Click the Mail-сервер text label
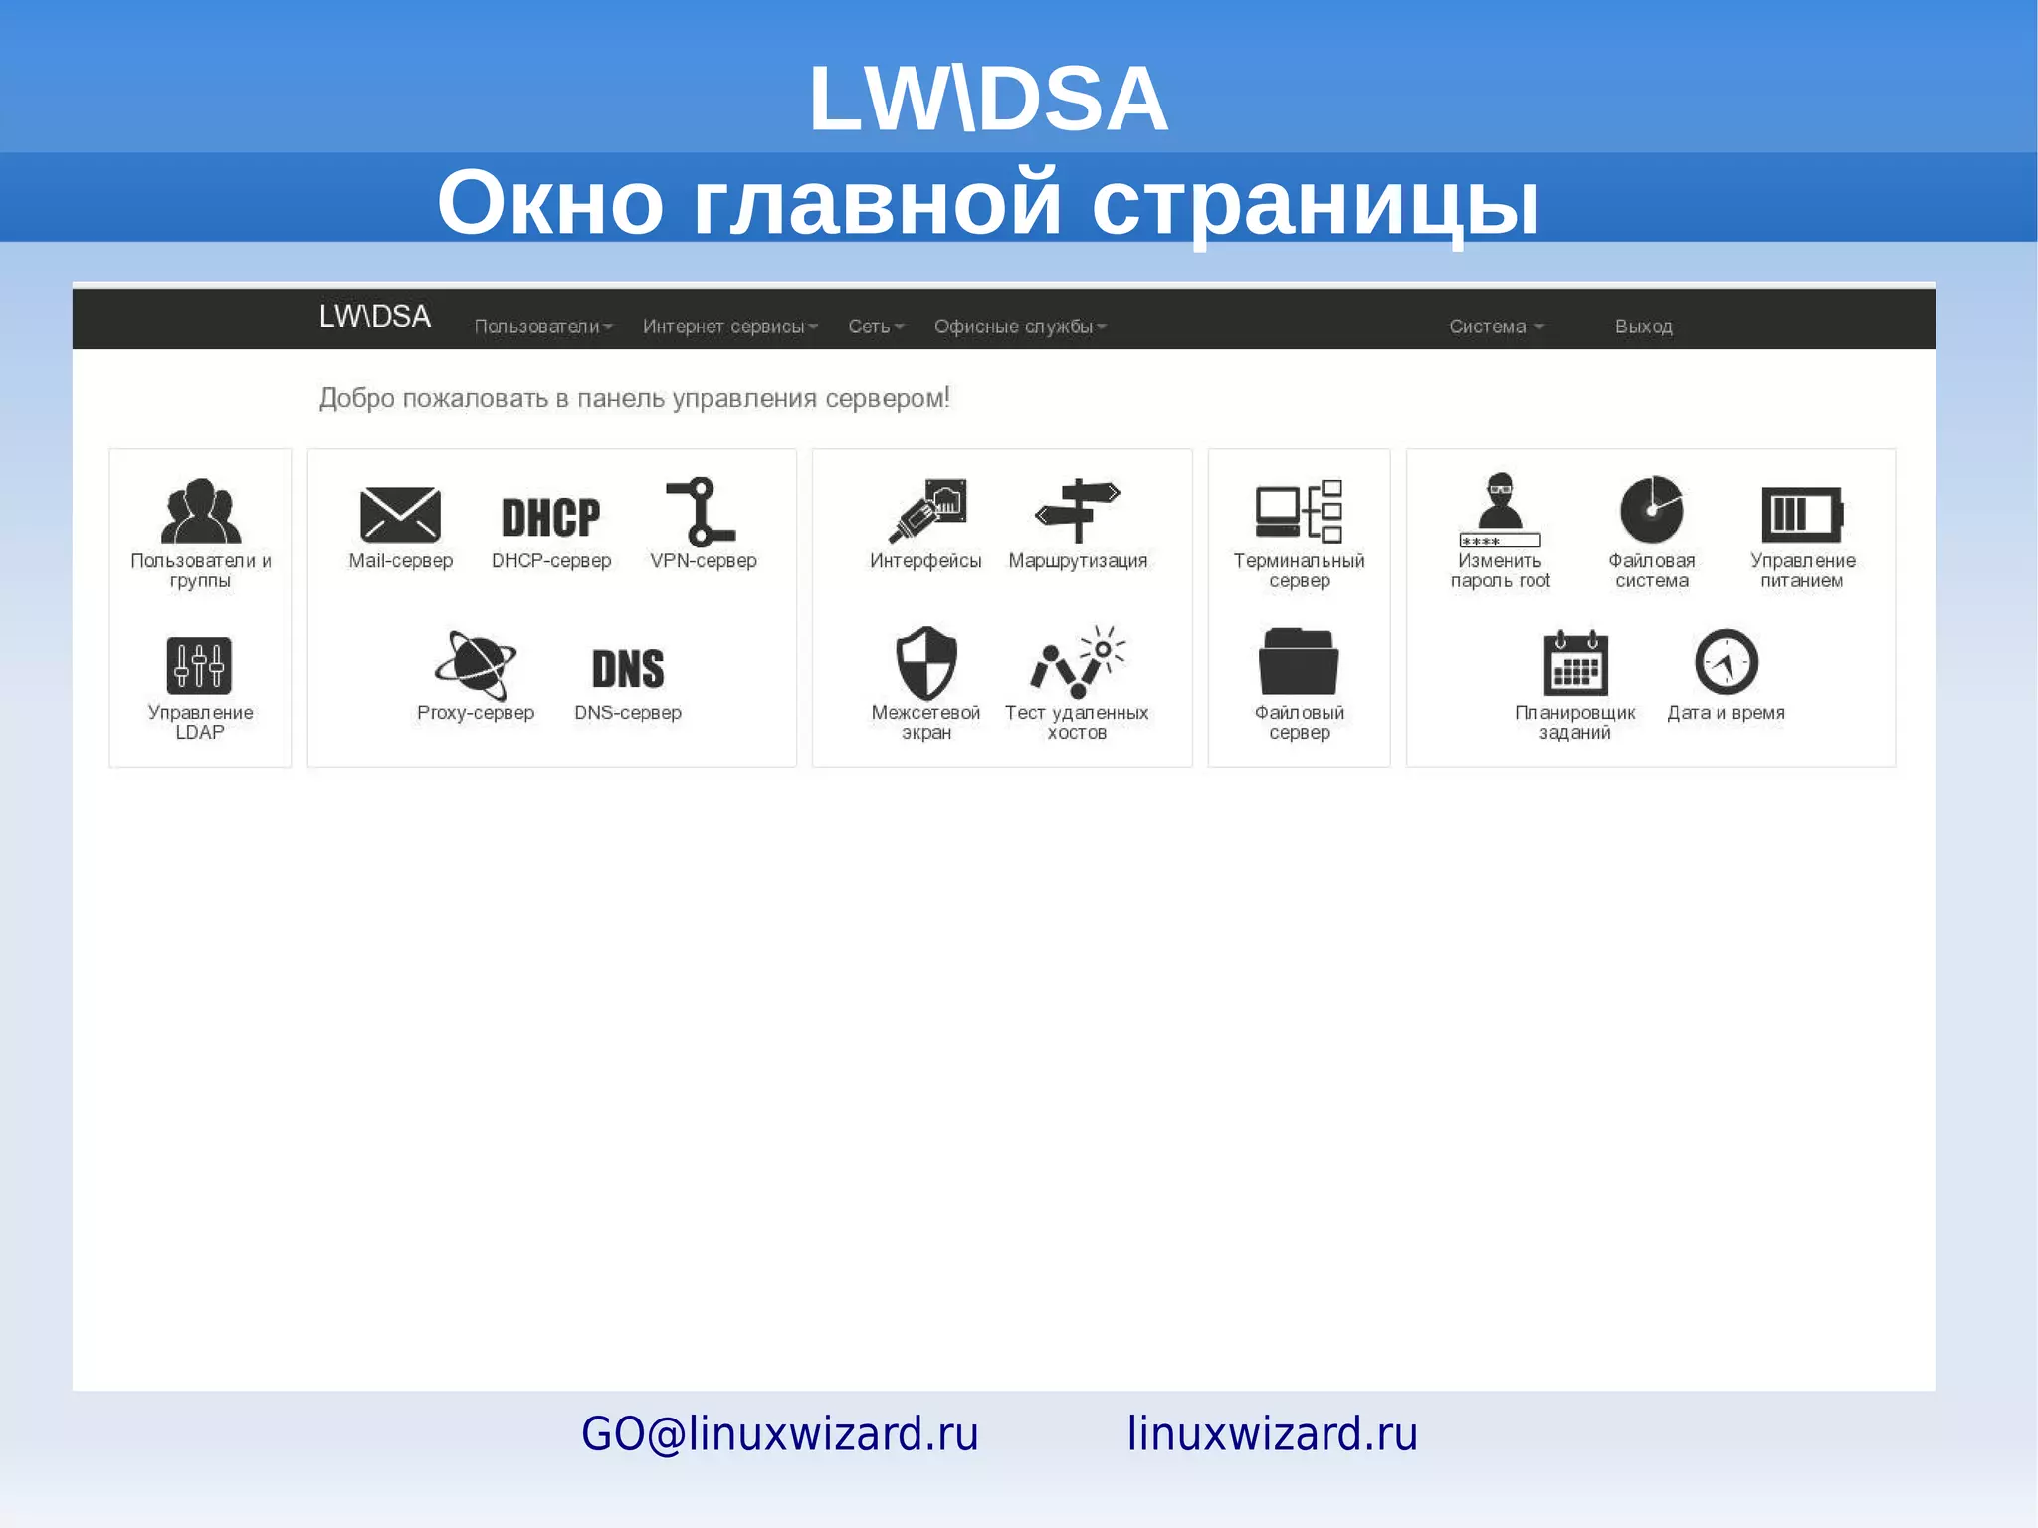Screen dimensions: 2038x1528 tap(400, 561)
